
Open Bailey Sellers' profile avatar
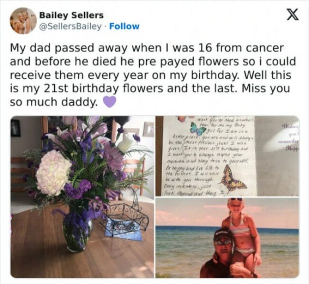[23, 21]
